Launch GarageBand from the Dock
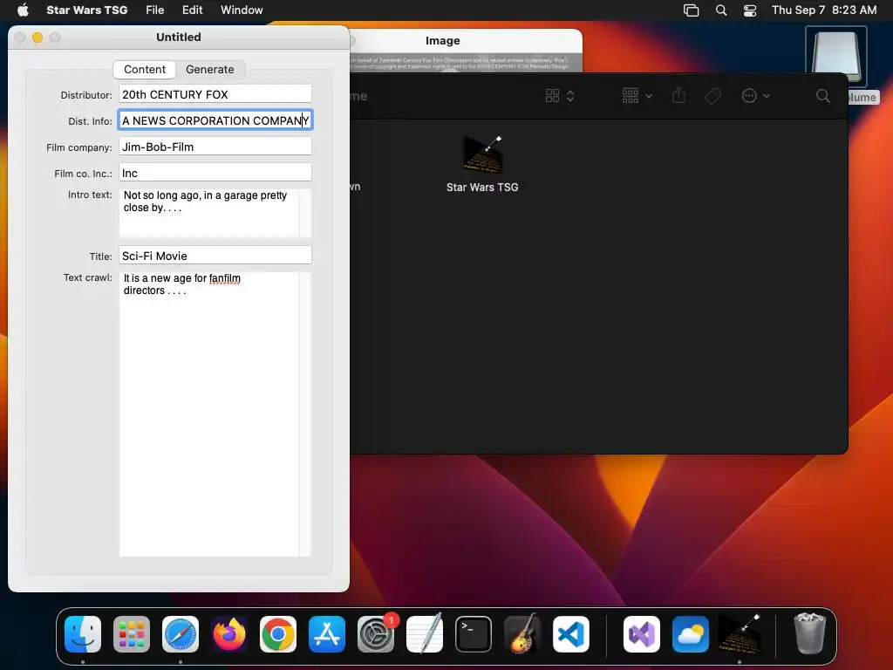 tap(522, 634)
